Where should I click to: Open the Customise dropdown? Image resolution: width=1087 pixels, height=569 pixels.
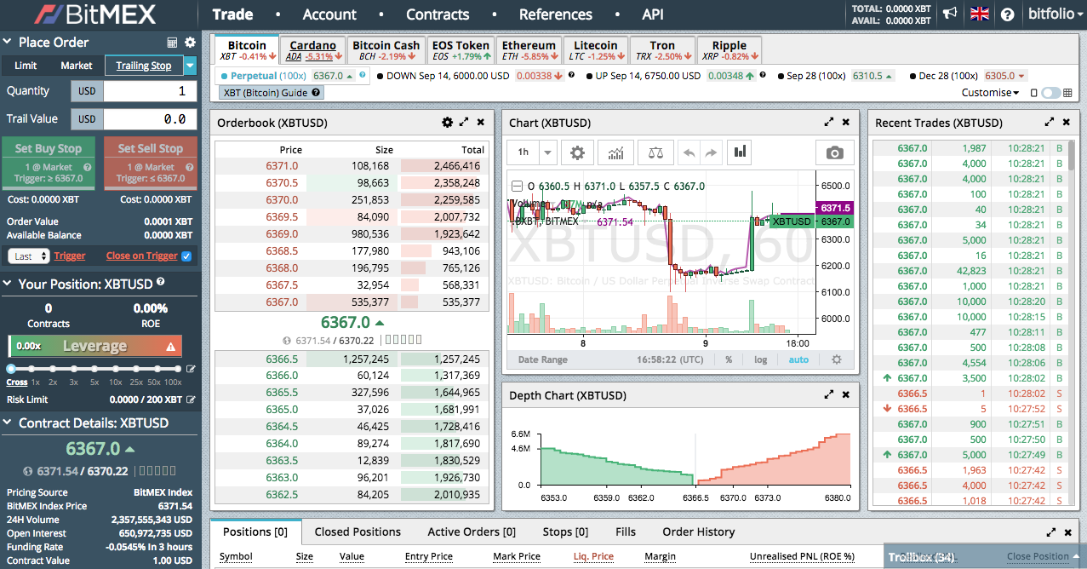tap(991, 93)
